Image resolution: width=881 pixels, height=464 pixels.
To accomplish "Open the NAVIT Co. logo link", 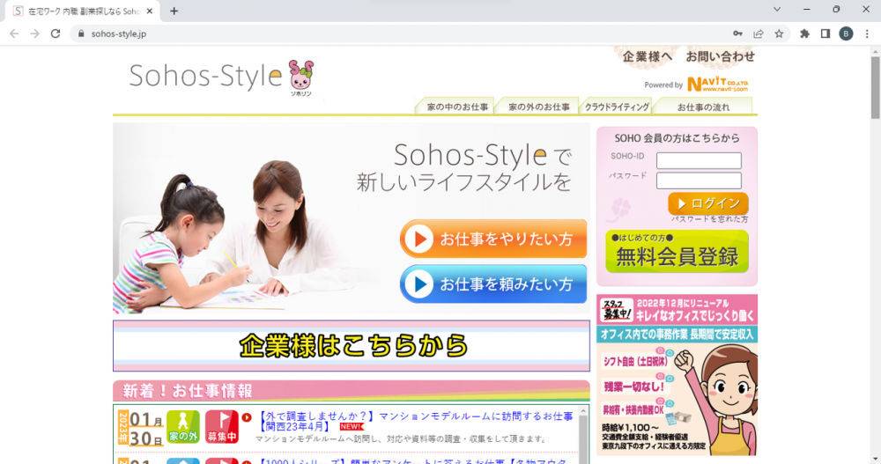I will pyautogui.click(x=718, y=85).
